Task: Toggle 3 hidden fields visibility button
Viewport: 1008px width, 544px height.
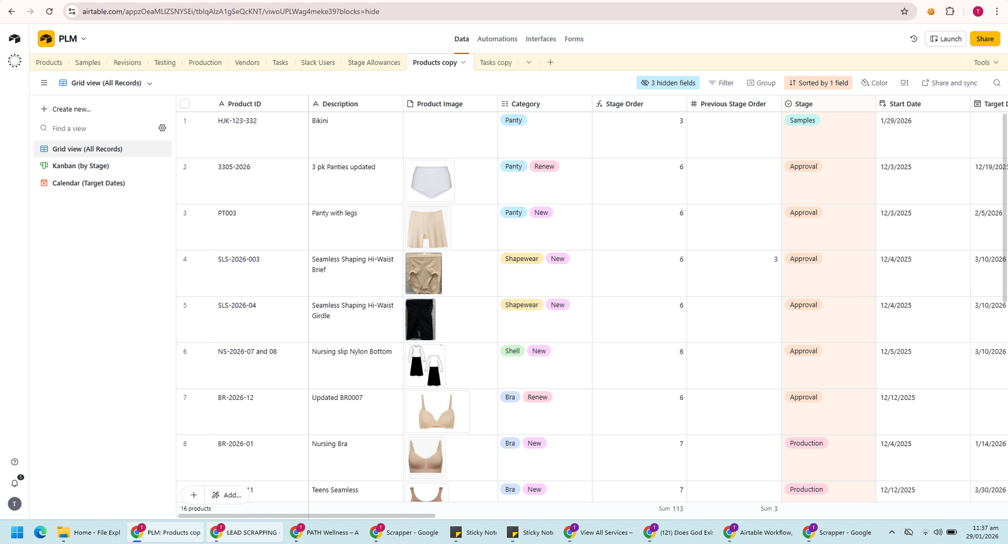Action: pyautogui.click(x=668, y=83)
